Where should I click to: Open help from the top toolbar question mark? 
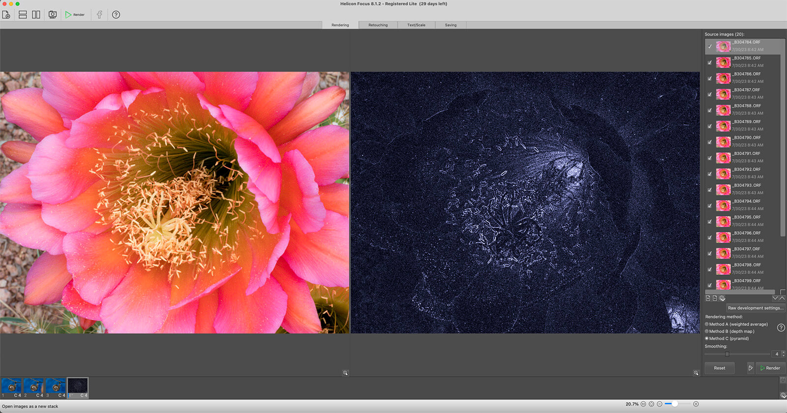[x=116, y=15]
